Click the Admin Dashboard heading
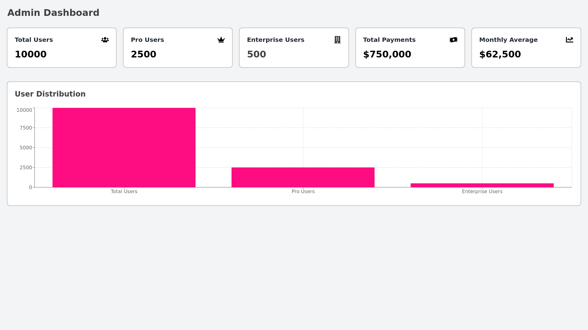The image size is (588, 330). coord(53,13)
